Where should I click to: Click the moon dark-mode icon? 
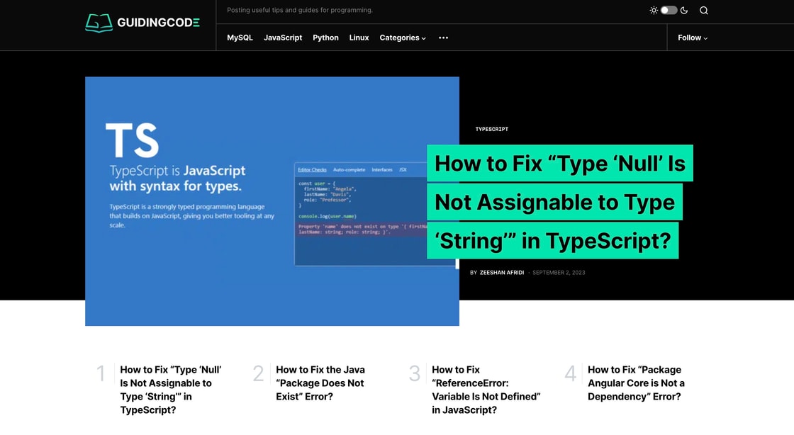point(684,11)
